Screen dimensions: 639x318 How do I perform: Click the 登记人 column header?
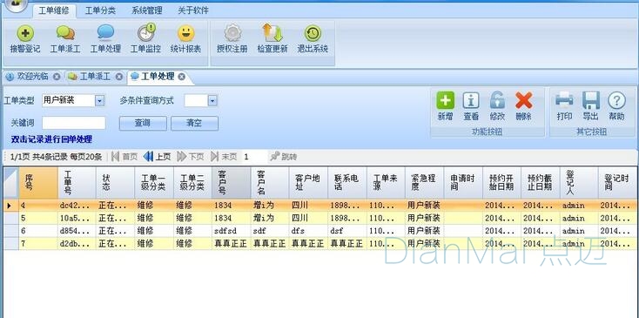579,183
